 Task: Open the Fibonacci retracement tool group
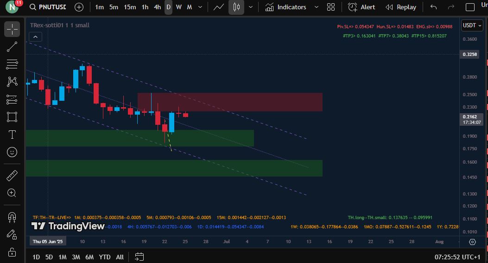click(12, 64)
